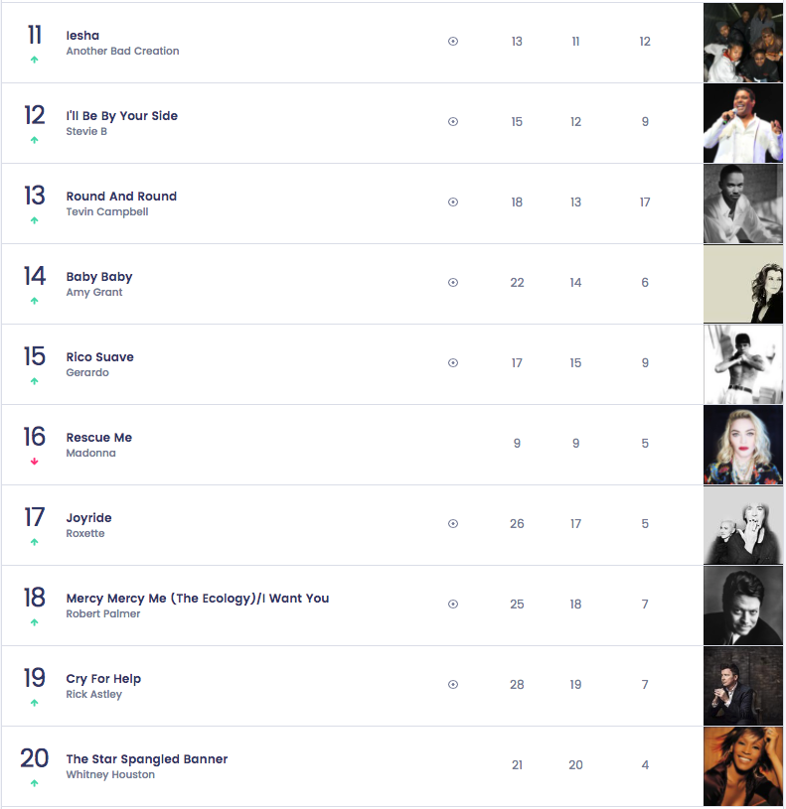This screenshot has height=809, width=786.
Task: Click the target icon in Cry For Help row
Action: pos(453,685)
